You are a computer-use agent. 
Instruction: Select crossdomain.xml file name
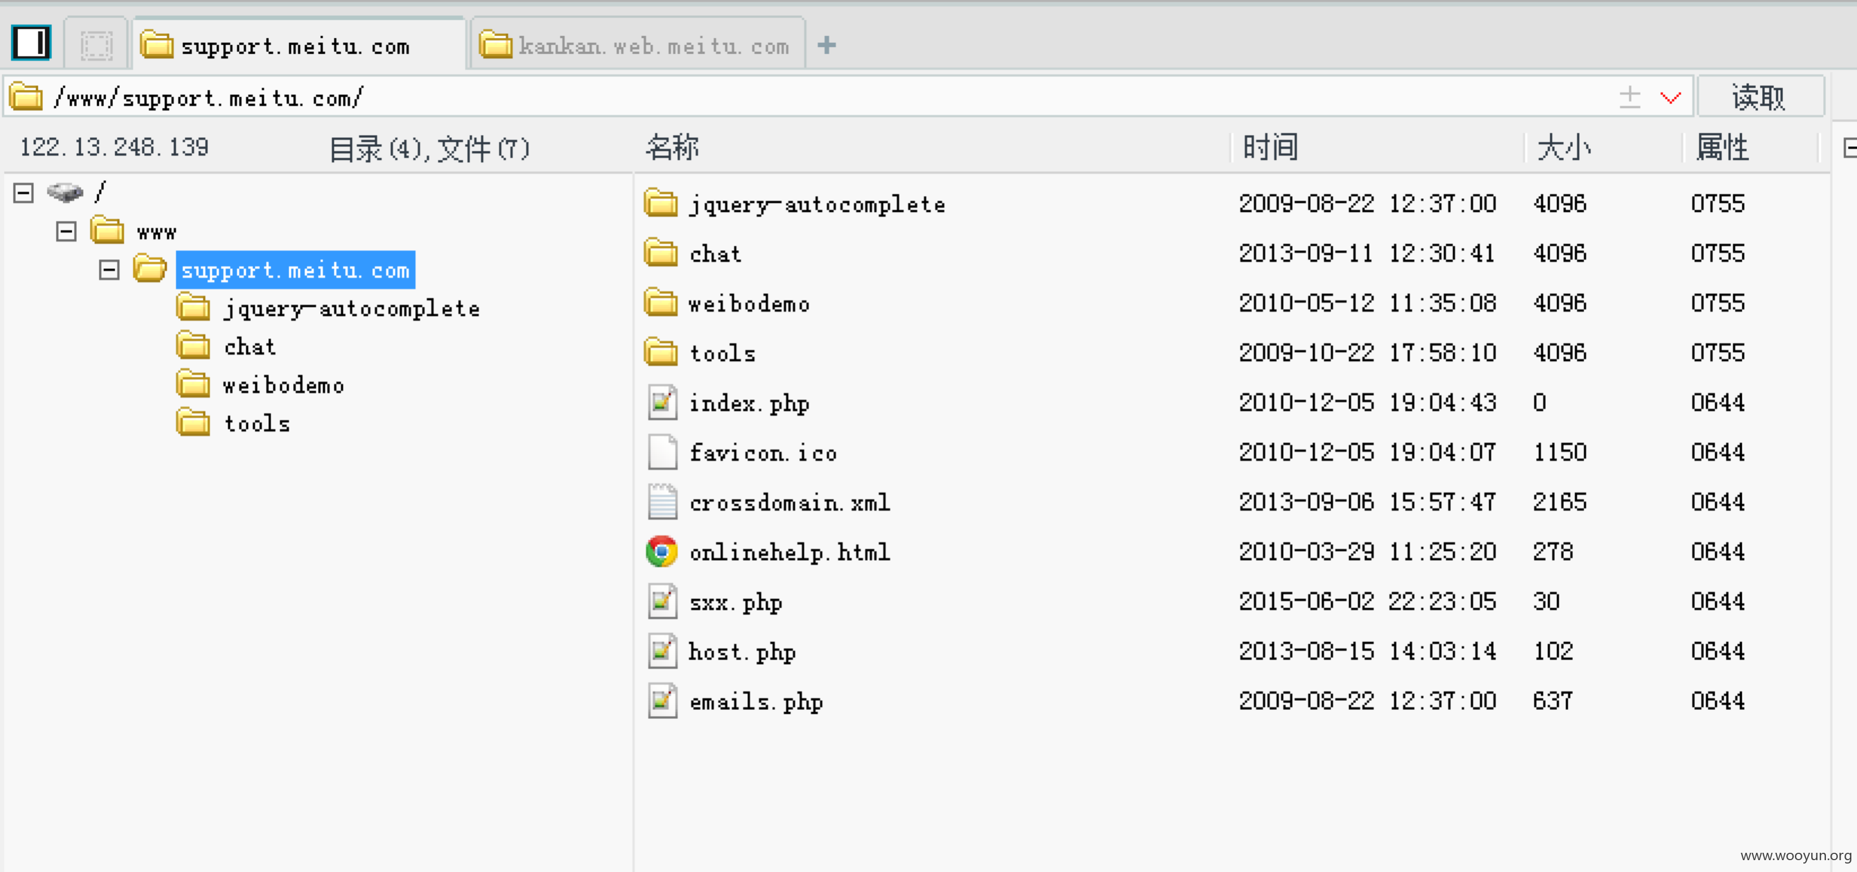pyautogui.click(x=790, y=502)
